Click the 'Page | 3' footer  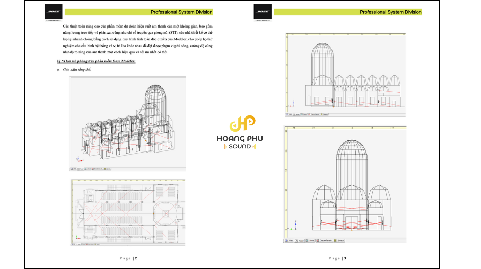coord(338,258)
